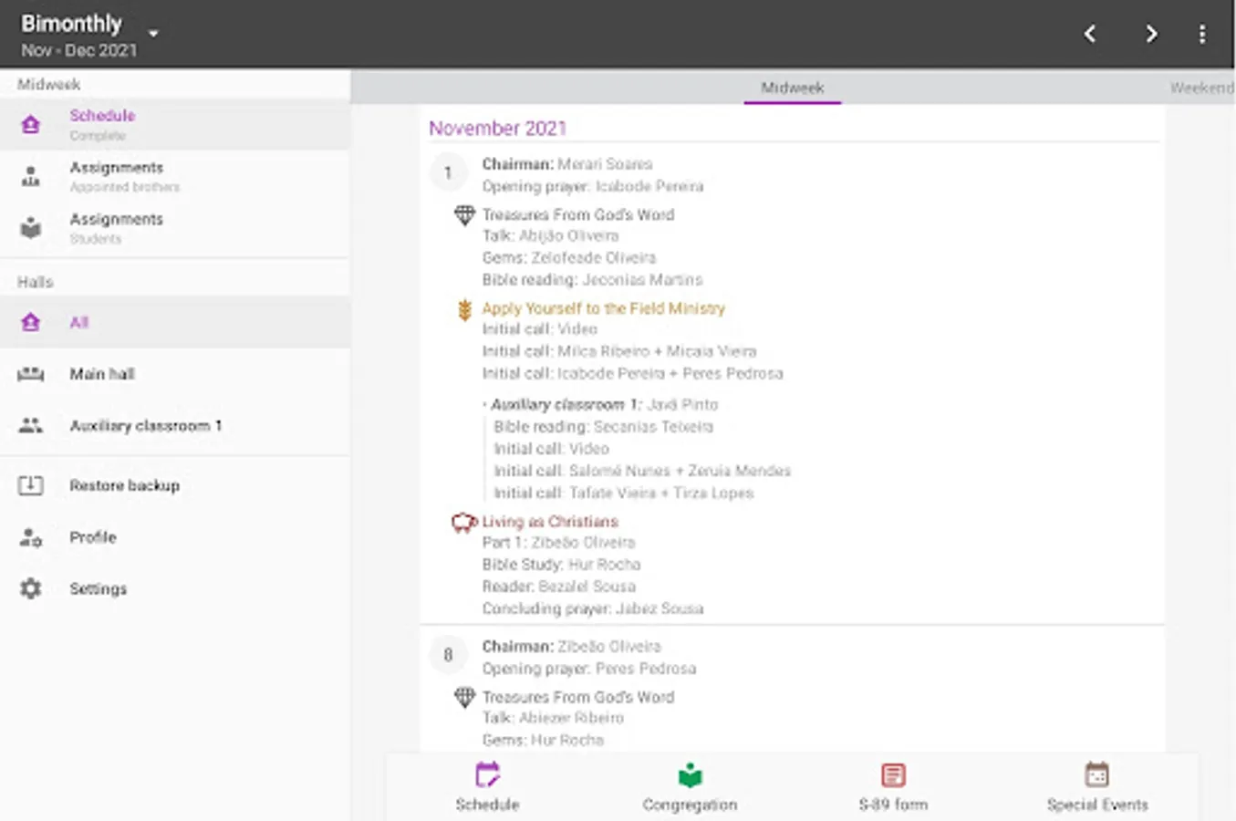
Task: Open the Bimonthly period dropdown arrow
Action: pyautogui.click(x=153, y=34)
